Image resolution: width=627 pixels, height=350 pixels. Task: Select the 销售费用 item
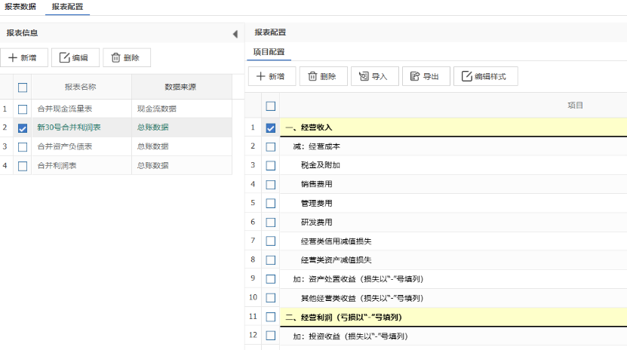point(316,184)
